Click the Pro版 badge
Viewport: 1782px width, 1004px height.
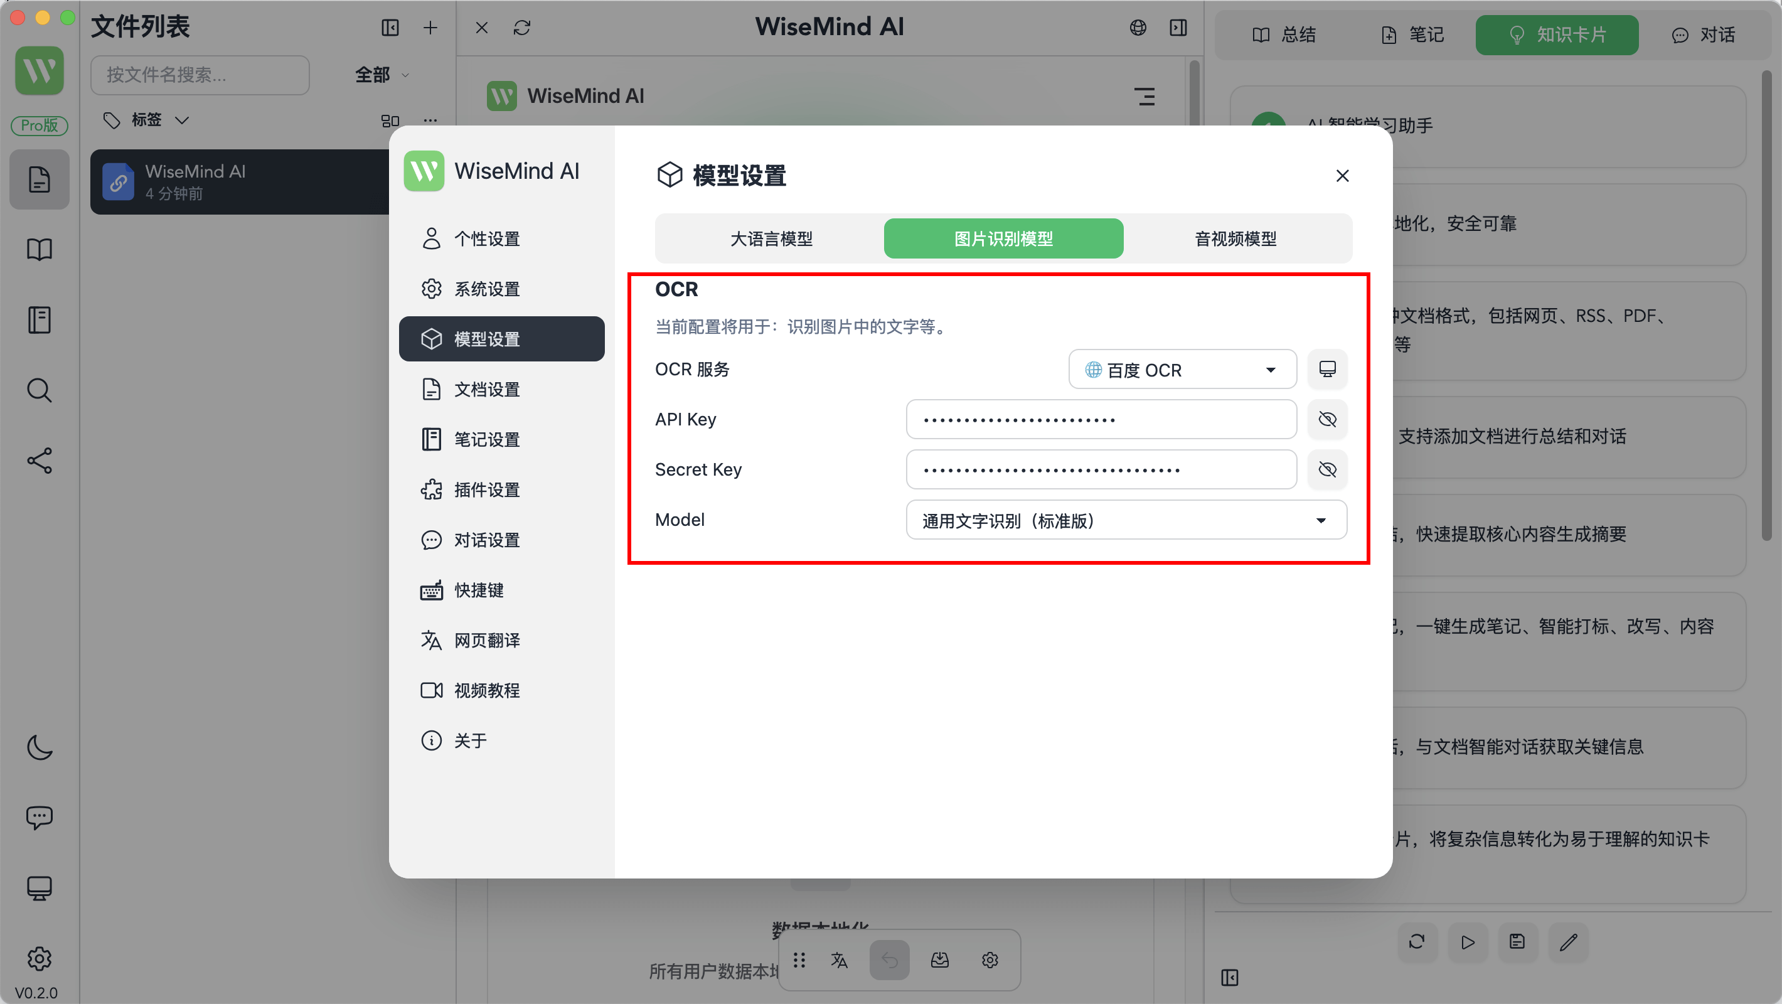40,125
